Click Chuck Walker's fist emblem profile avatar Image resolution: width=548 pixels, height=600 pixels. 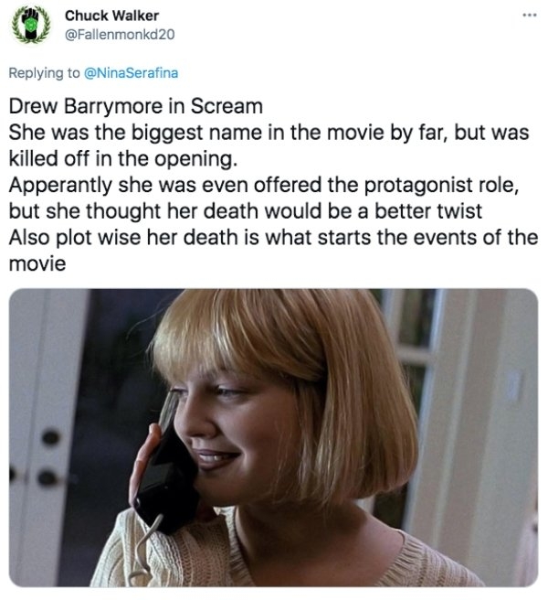pyautogui.click(x=30, y=24)
